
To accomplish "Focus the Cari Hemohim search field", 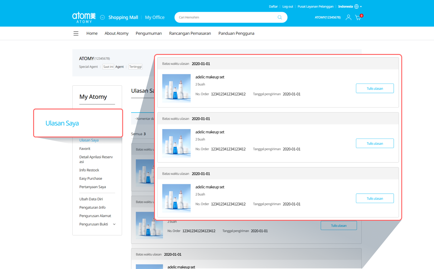I will coord(226,17).
